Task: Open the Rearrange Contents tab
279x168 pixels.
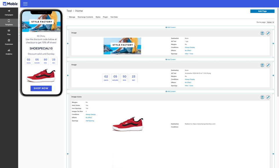Action: [x=85, y=17]
